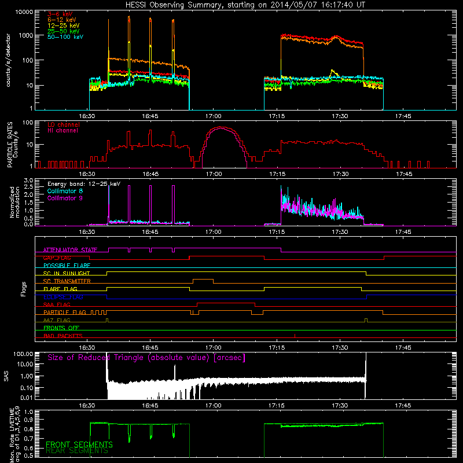
Task: Select the 3-6 keV legend label
Action: tap(60, 14)
